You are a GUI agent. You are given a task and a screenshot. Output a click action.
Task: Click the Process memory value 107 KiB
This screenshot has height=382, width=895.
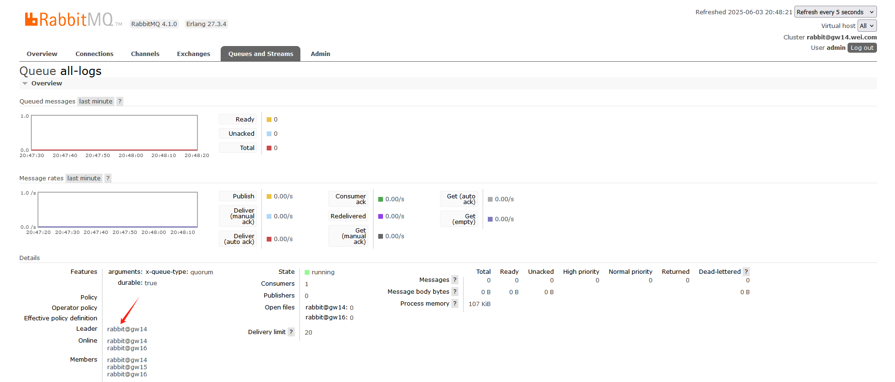point(479,304)
